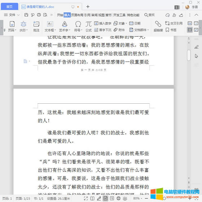Viewport: 202px width, 202px height.
Task: Open Print Preview from quick access toolbar
Action: pos(45,15)
